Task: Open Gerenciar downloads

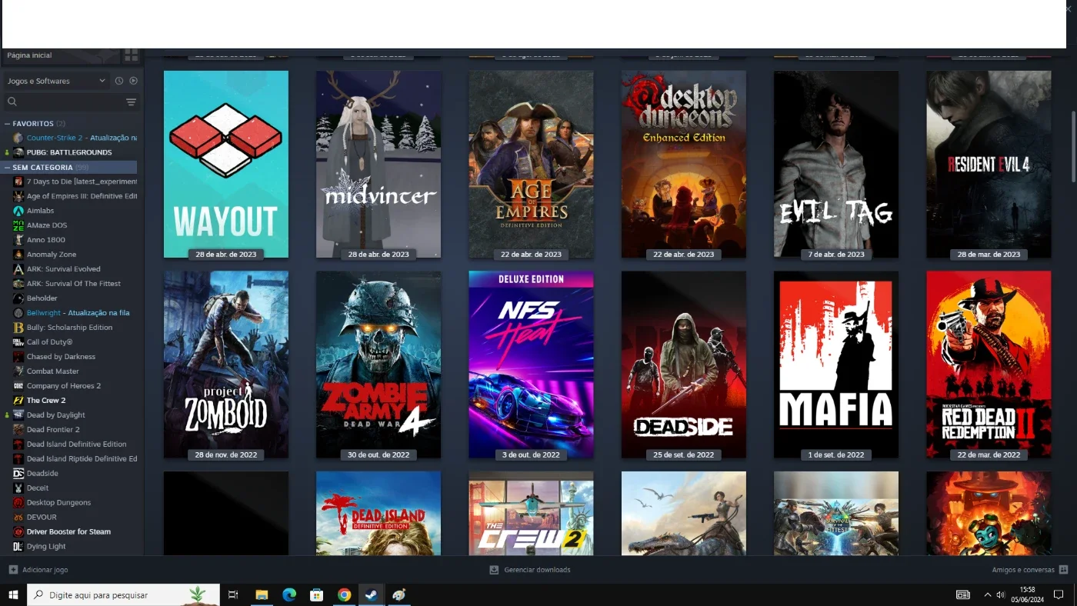Action: pos(537,570)
